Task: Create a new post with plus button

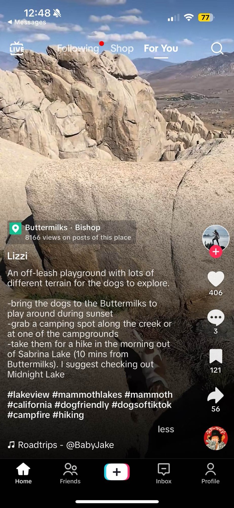Action: coord(117,472)
